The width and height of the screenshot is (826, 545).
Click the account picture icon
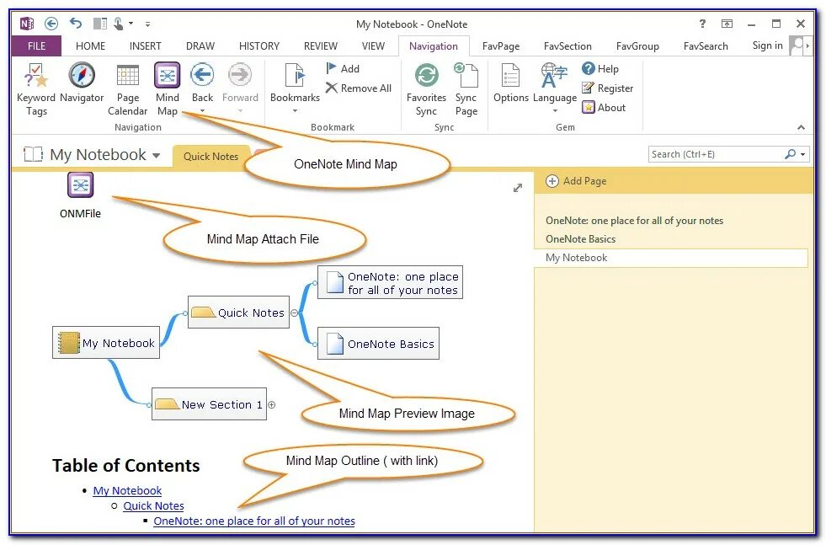point(798,45)
